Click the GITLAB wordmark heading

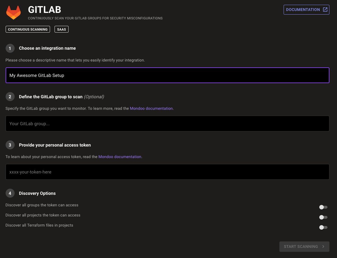point(44,10)
